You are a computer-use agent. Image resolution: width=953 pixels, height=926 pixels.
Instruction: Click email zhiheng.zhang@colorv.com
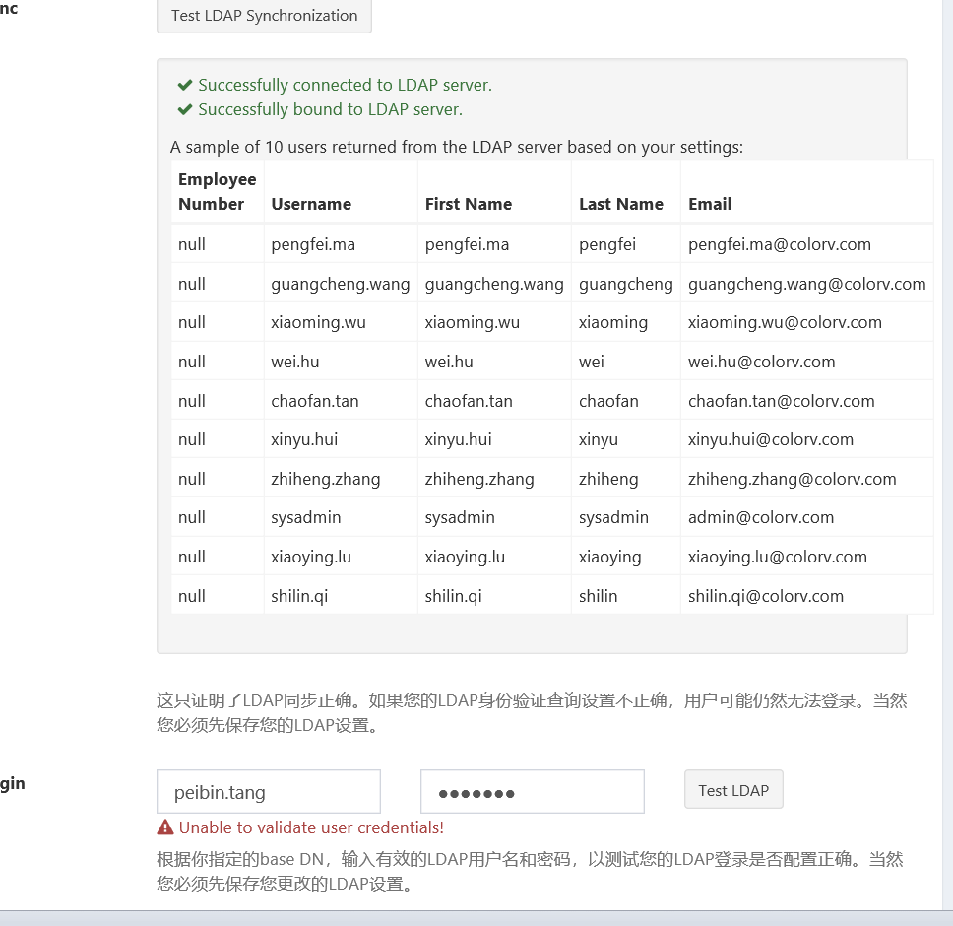(x=792, y=479)
